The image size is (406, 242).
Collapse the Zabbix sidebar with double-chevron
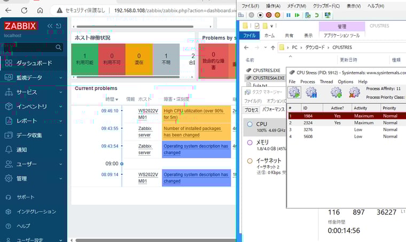coord(50,26)
